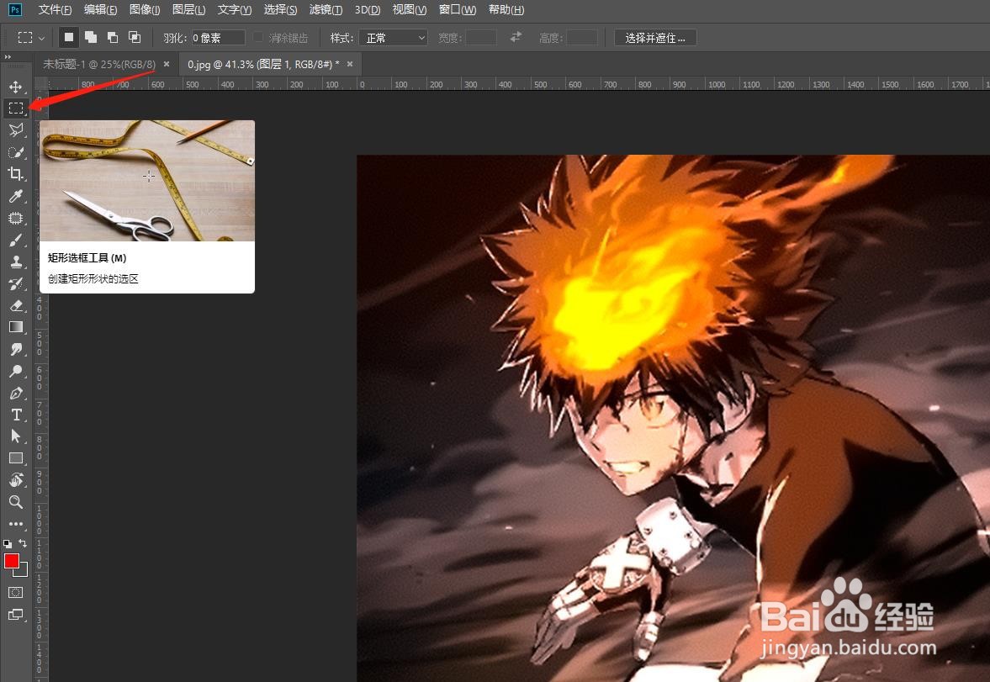
Task: Open the 窗口(W) menu
Action: coord(458,9)
